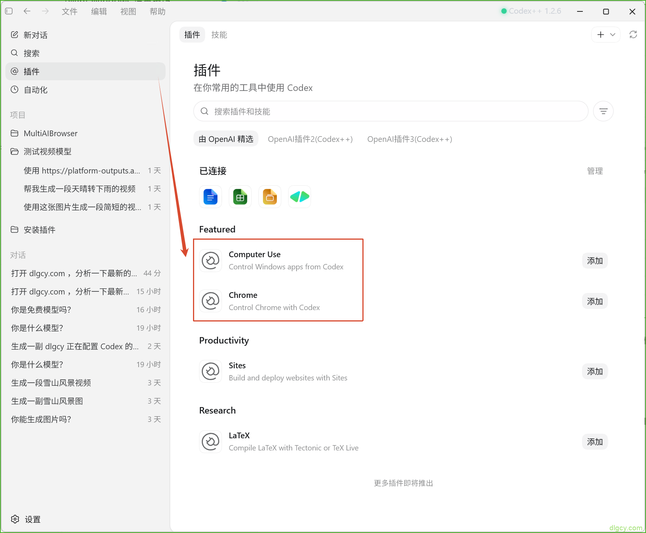Open conversation 你是免费模型吗?
Screen dimensions: 646x533
pos(85,310)
